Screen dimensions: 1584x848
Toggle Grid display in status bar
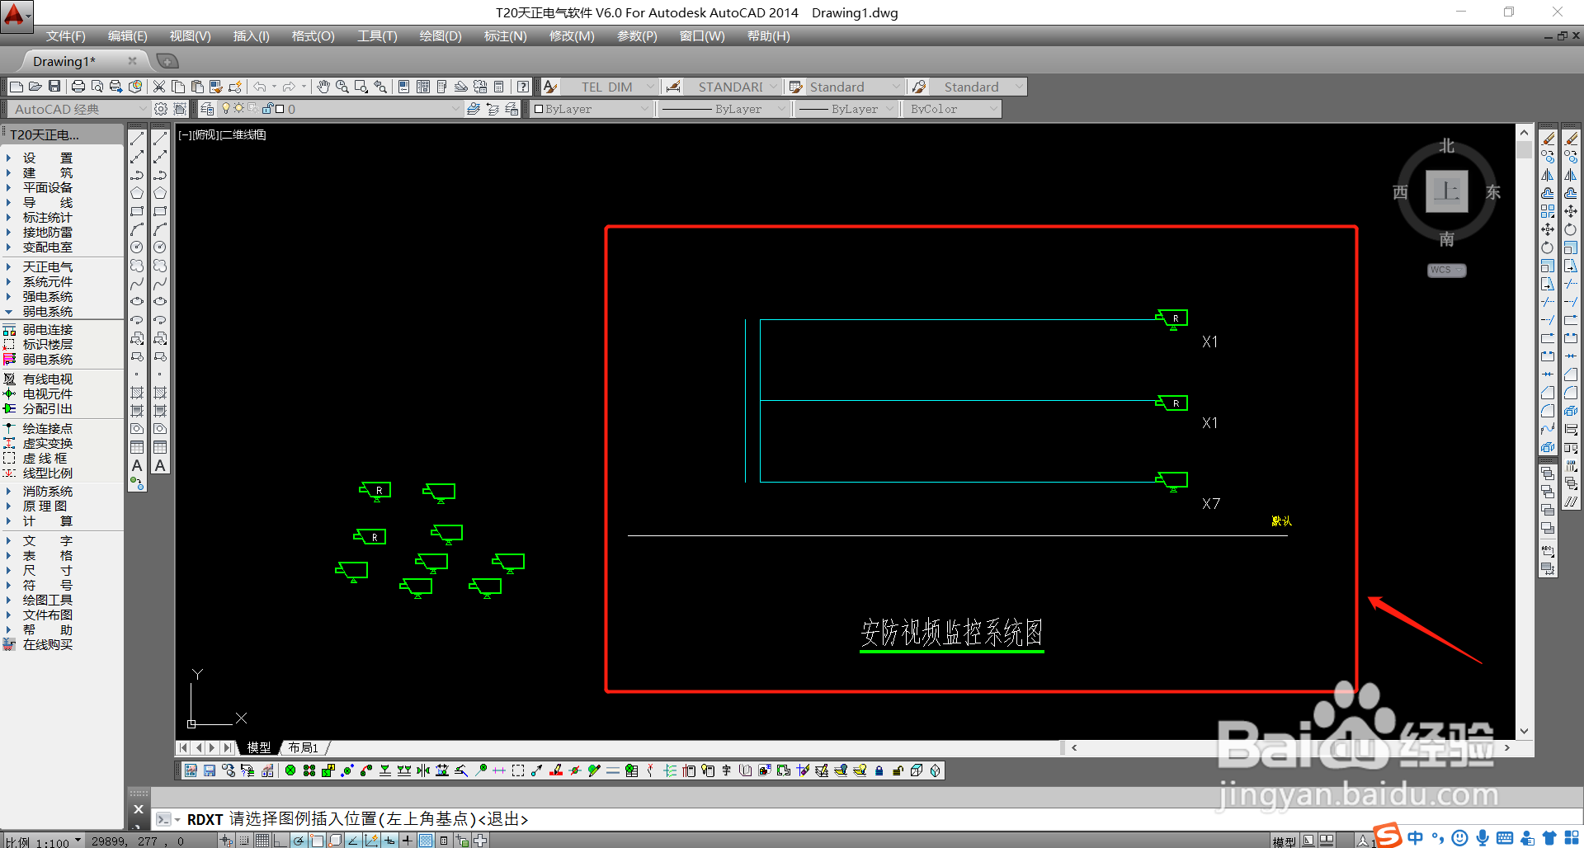262,841
